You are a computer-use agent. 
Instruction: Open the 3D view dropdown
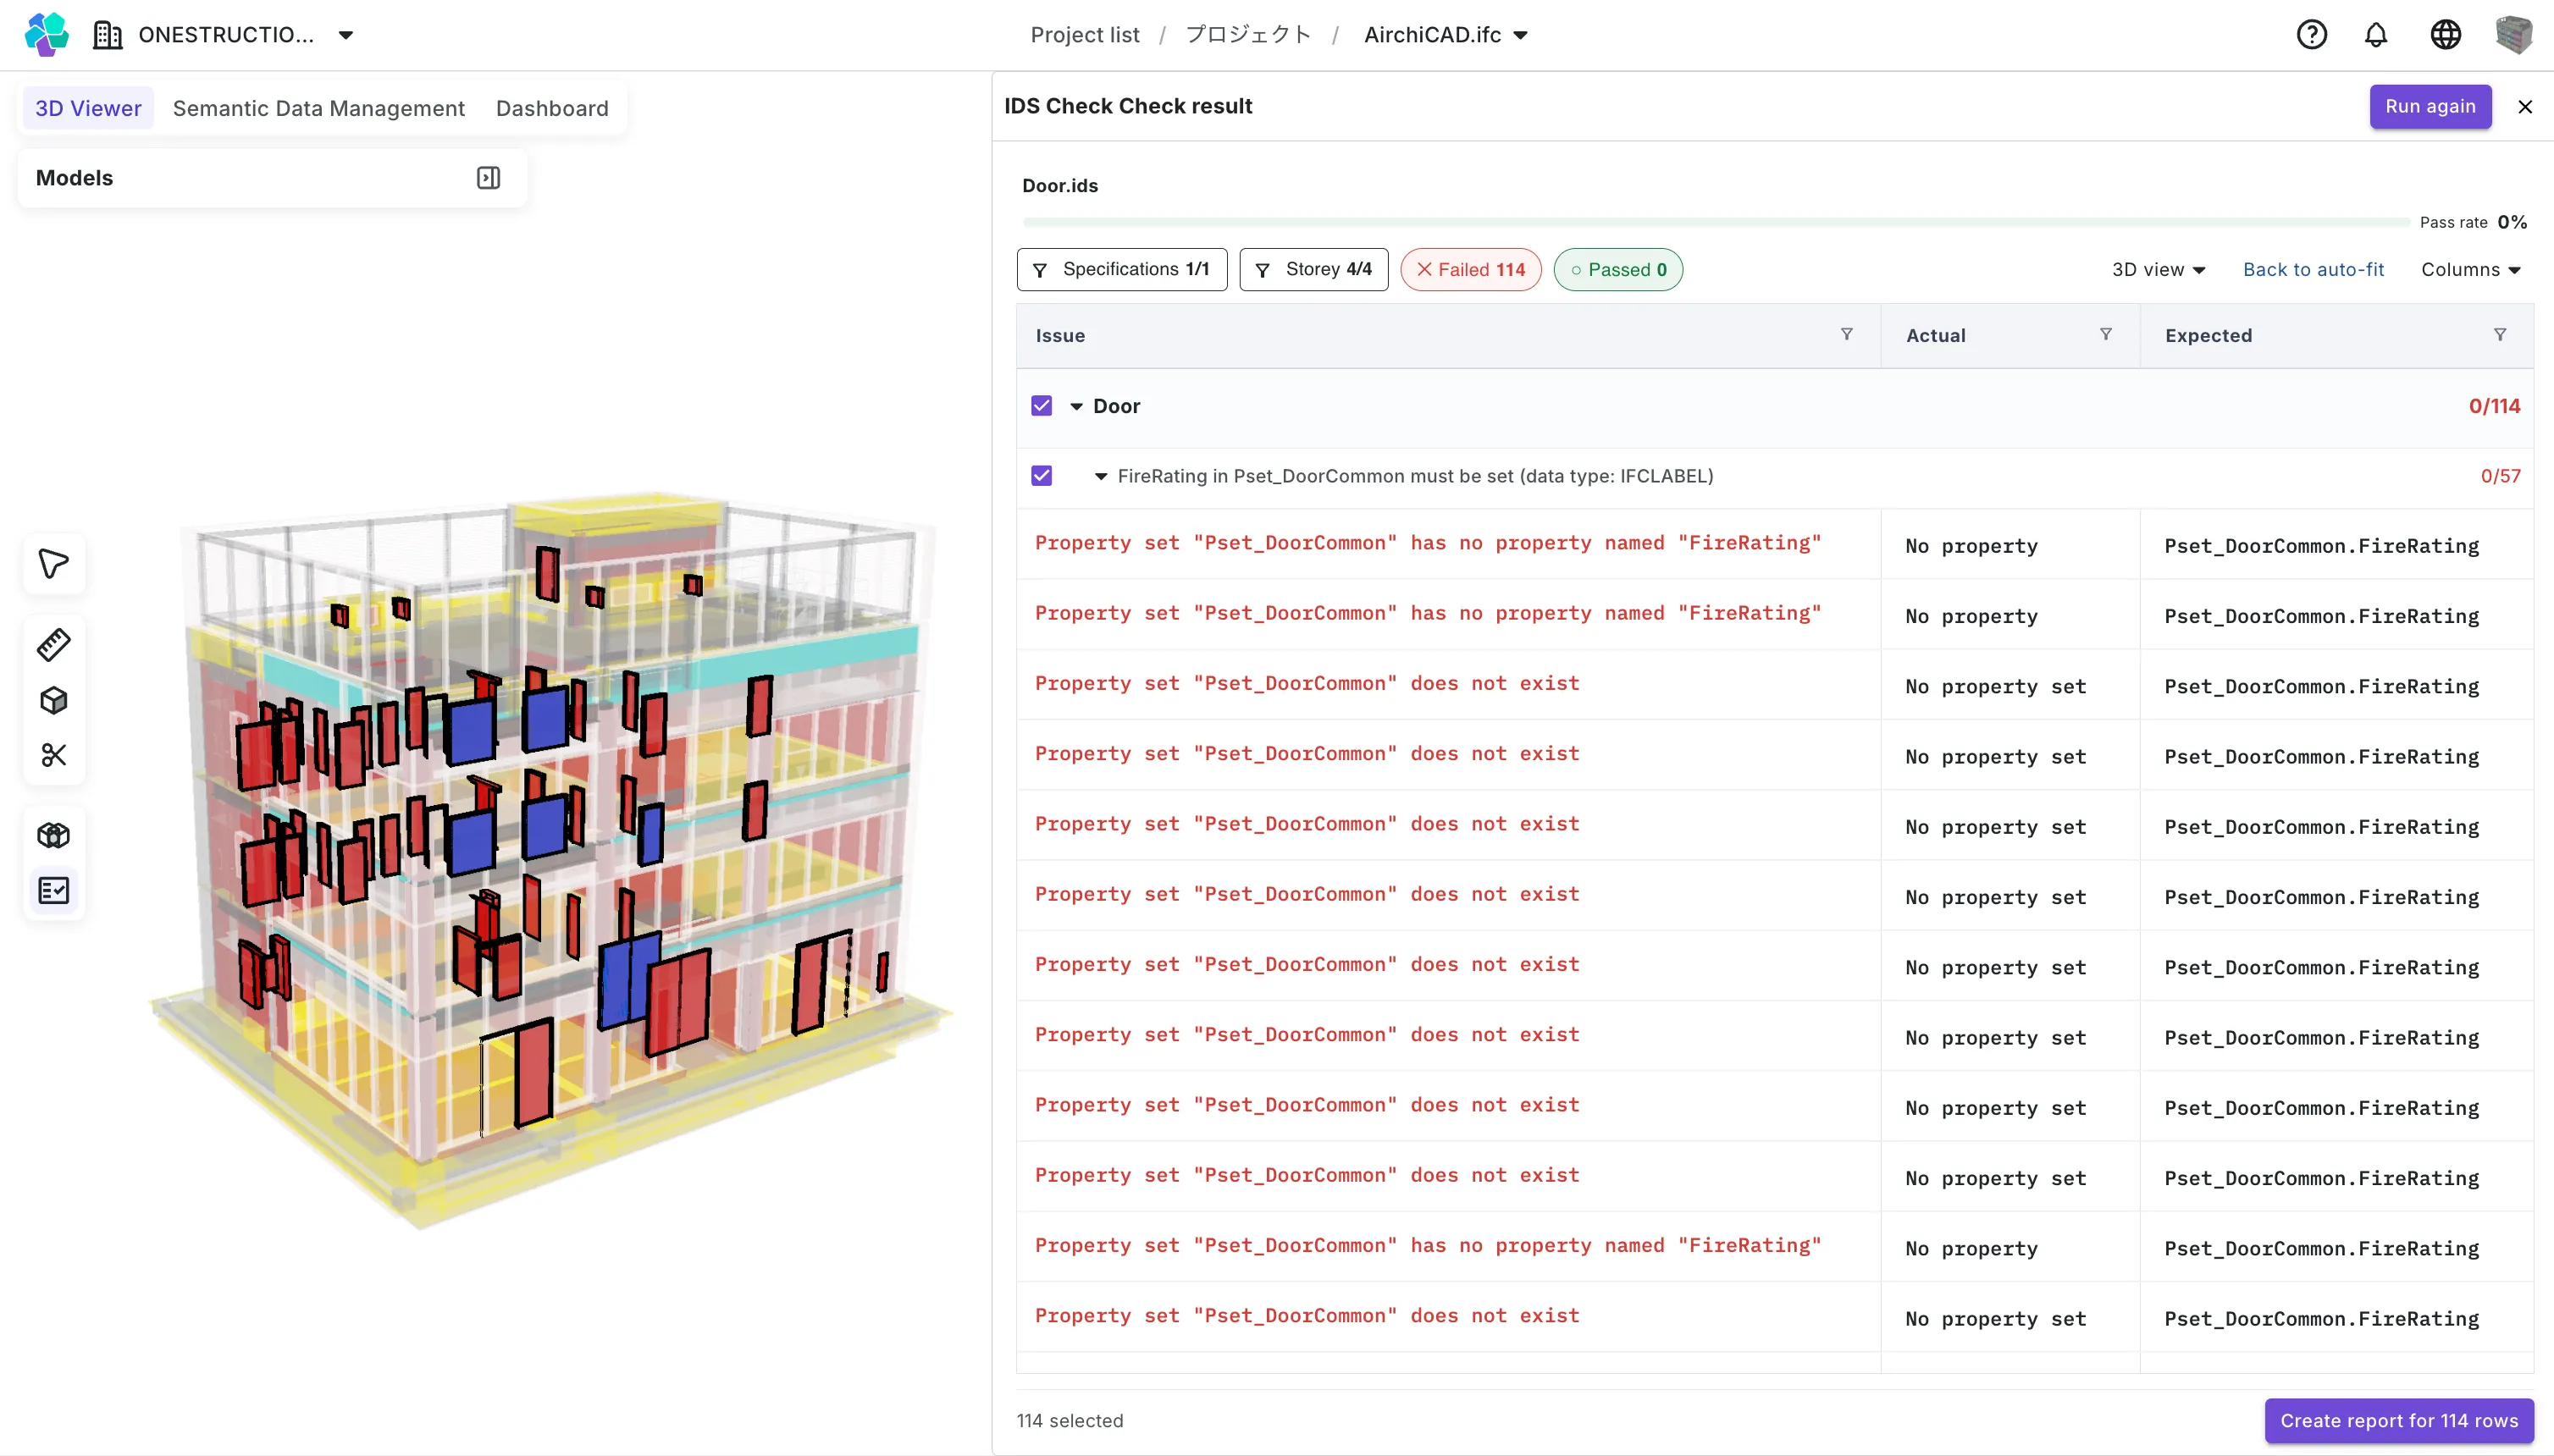2158,270
